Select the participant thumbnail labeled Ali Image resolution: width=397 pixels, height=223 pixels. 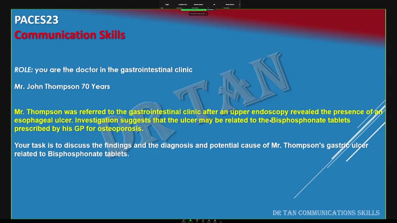click(214, 4)
